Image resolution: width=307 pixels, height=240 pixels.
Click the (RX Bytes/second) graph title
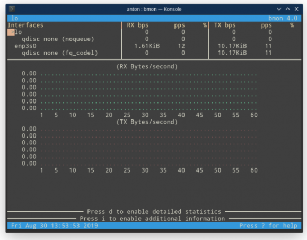coord(147,67)
